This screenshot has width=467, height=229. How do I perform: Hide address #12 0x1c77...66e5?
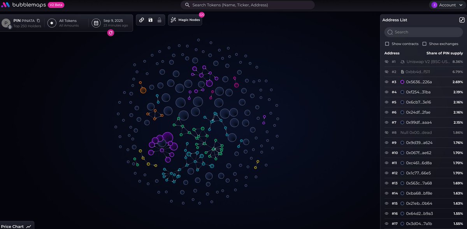(x=387, y=173)
